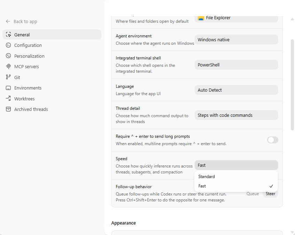Click the Personalization sidebar icon

[x=8, y=56]
